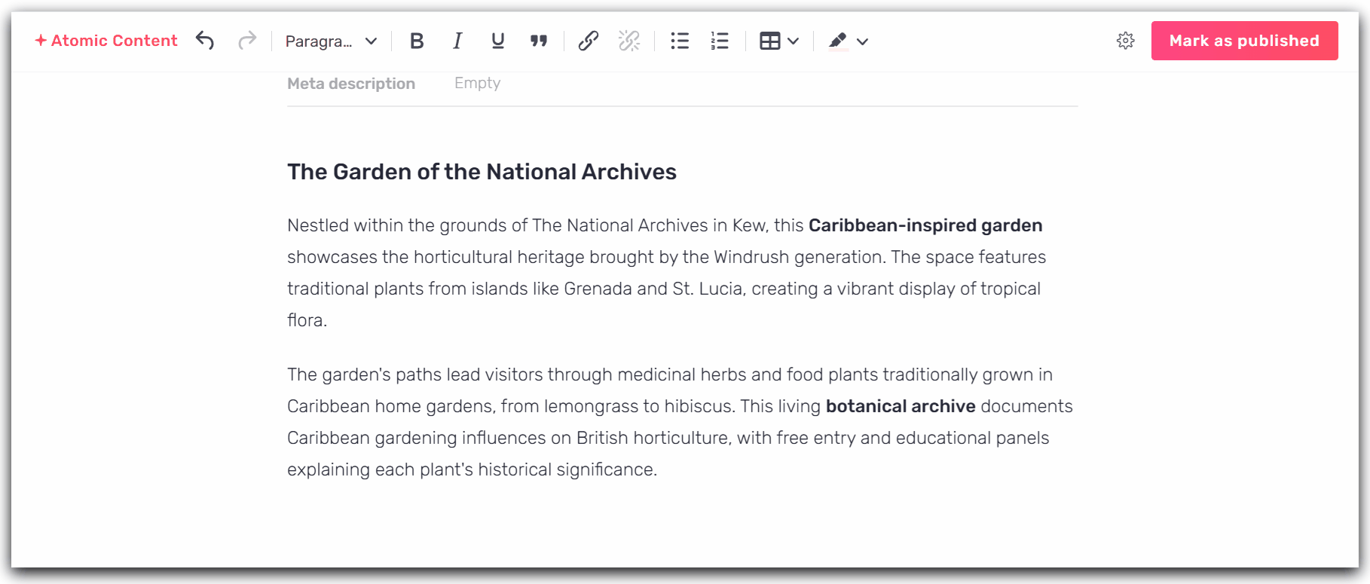
Task: Select the highlighter color marker
Action: (838, 41)
